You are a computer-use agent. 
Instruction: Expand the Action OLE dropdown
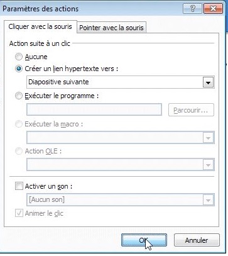coord(208,165)
